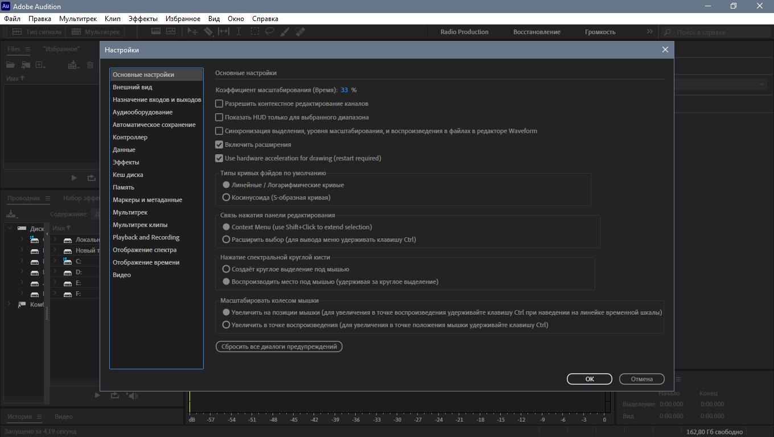Select the Paintbrush Selection tool
This screenshot has height=437, width=774.
(x=285, y=32)
